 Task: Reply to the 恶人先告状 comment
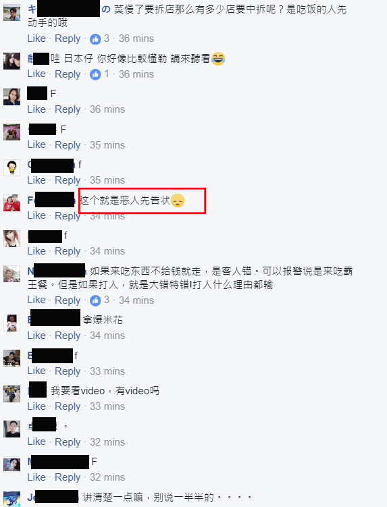click(x=68, y=216)
